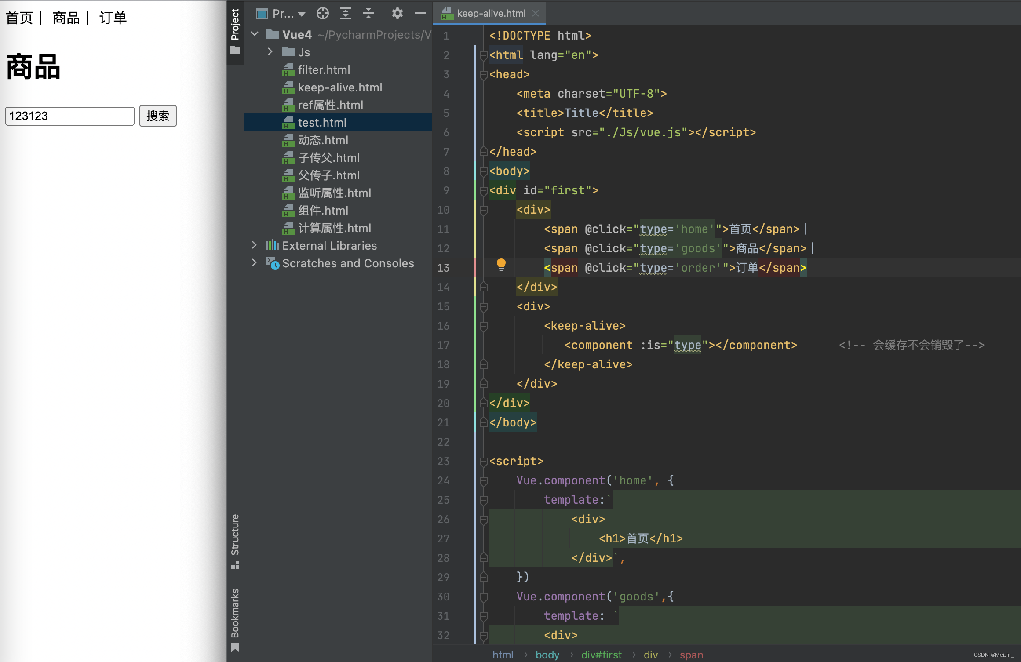Click the filter.html file icon
Viewport: 1021px width, 662px height.
pos(288,70)
